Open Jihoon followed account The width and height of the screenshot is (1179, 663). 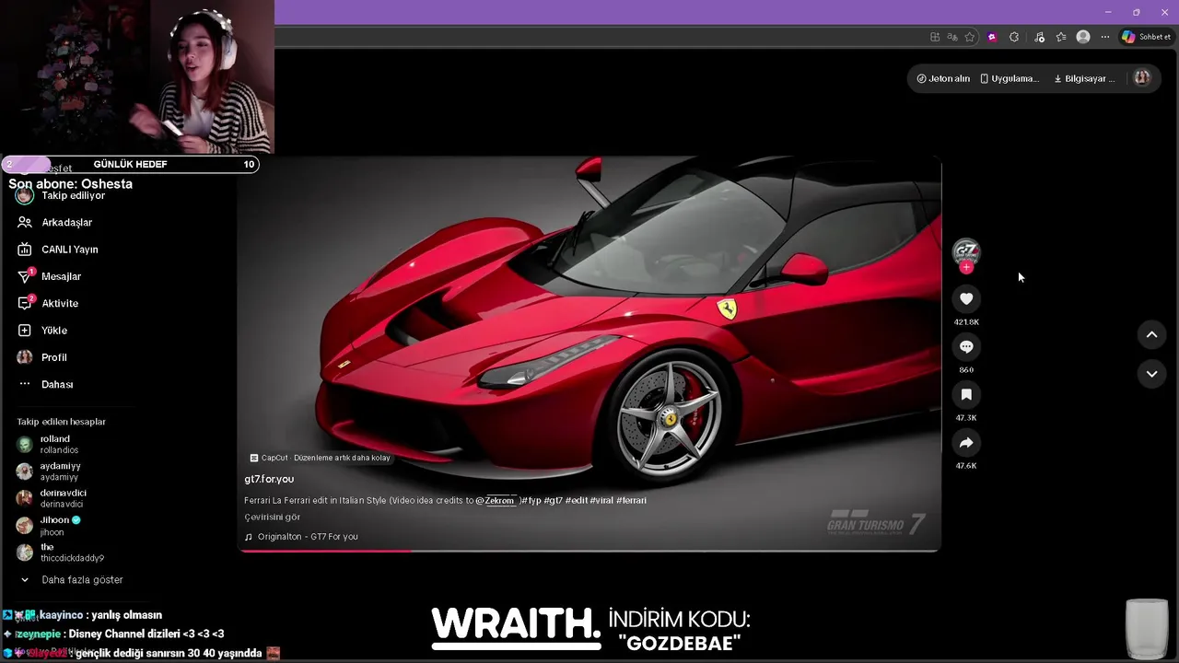coord(49,526)
